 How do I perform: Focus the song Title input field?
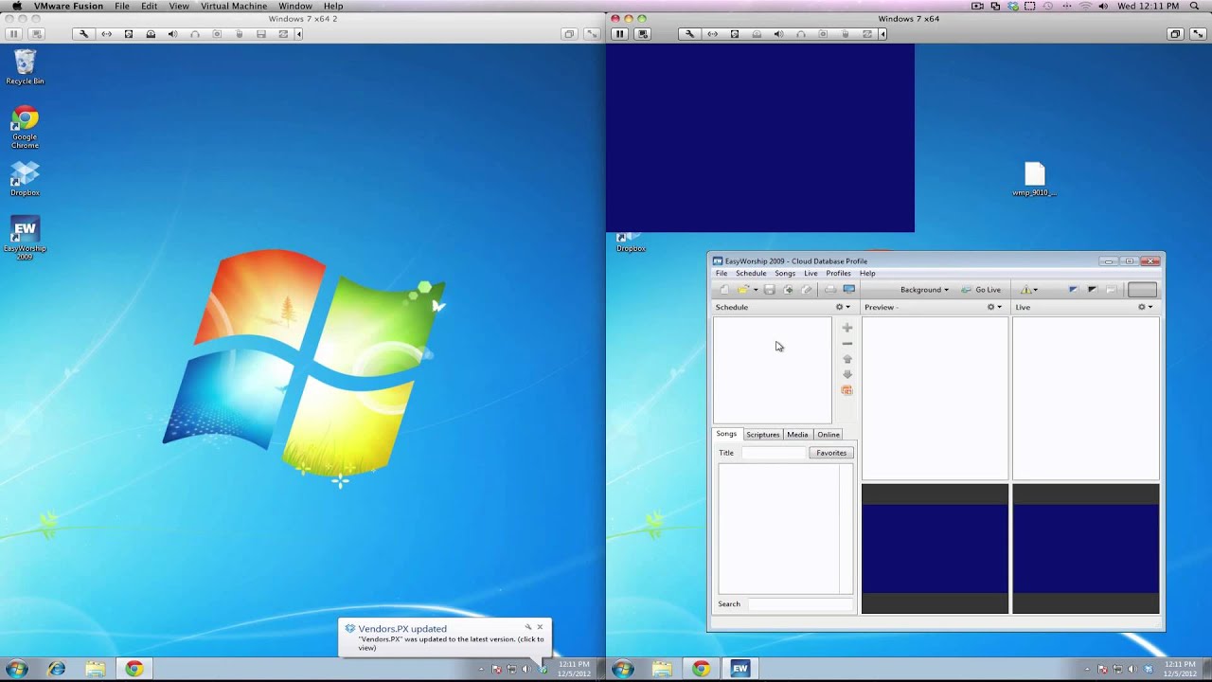pyautogui.click(x=773, y=453)
